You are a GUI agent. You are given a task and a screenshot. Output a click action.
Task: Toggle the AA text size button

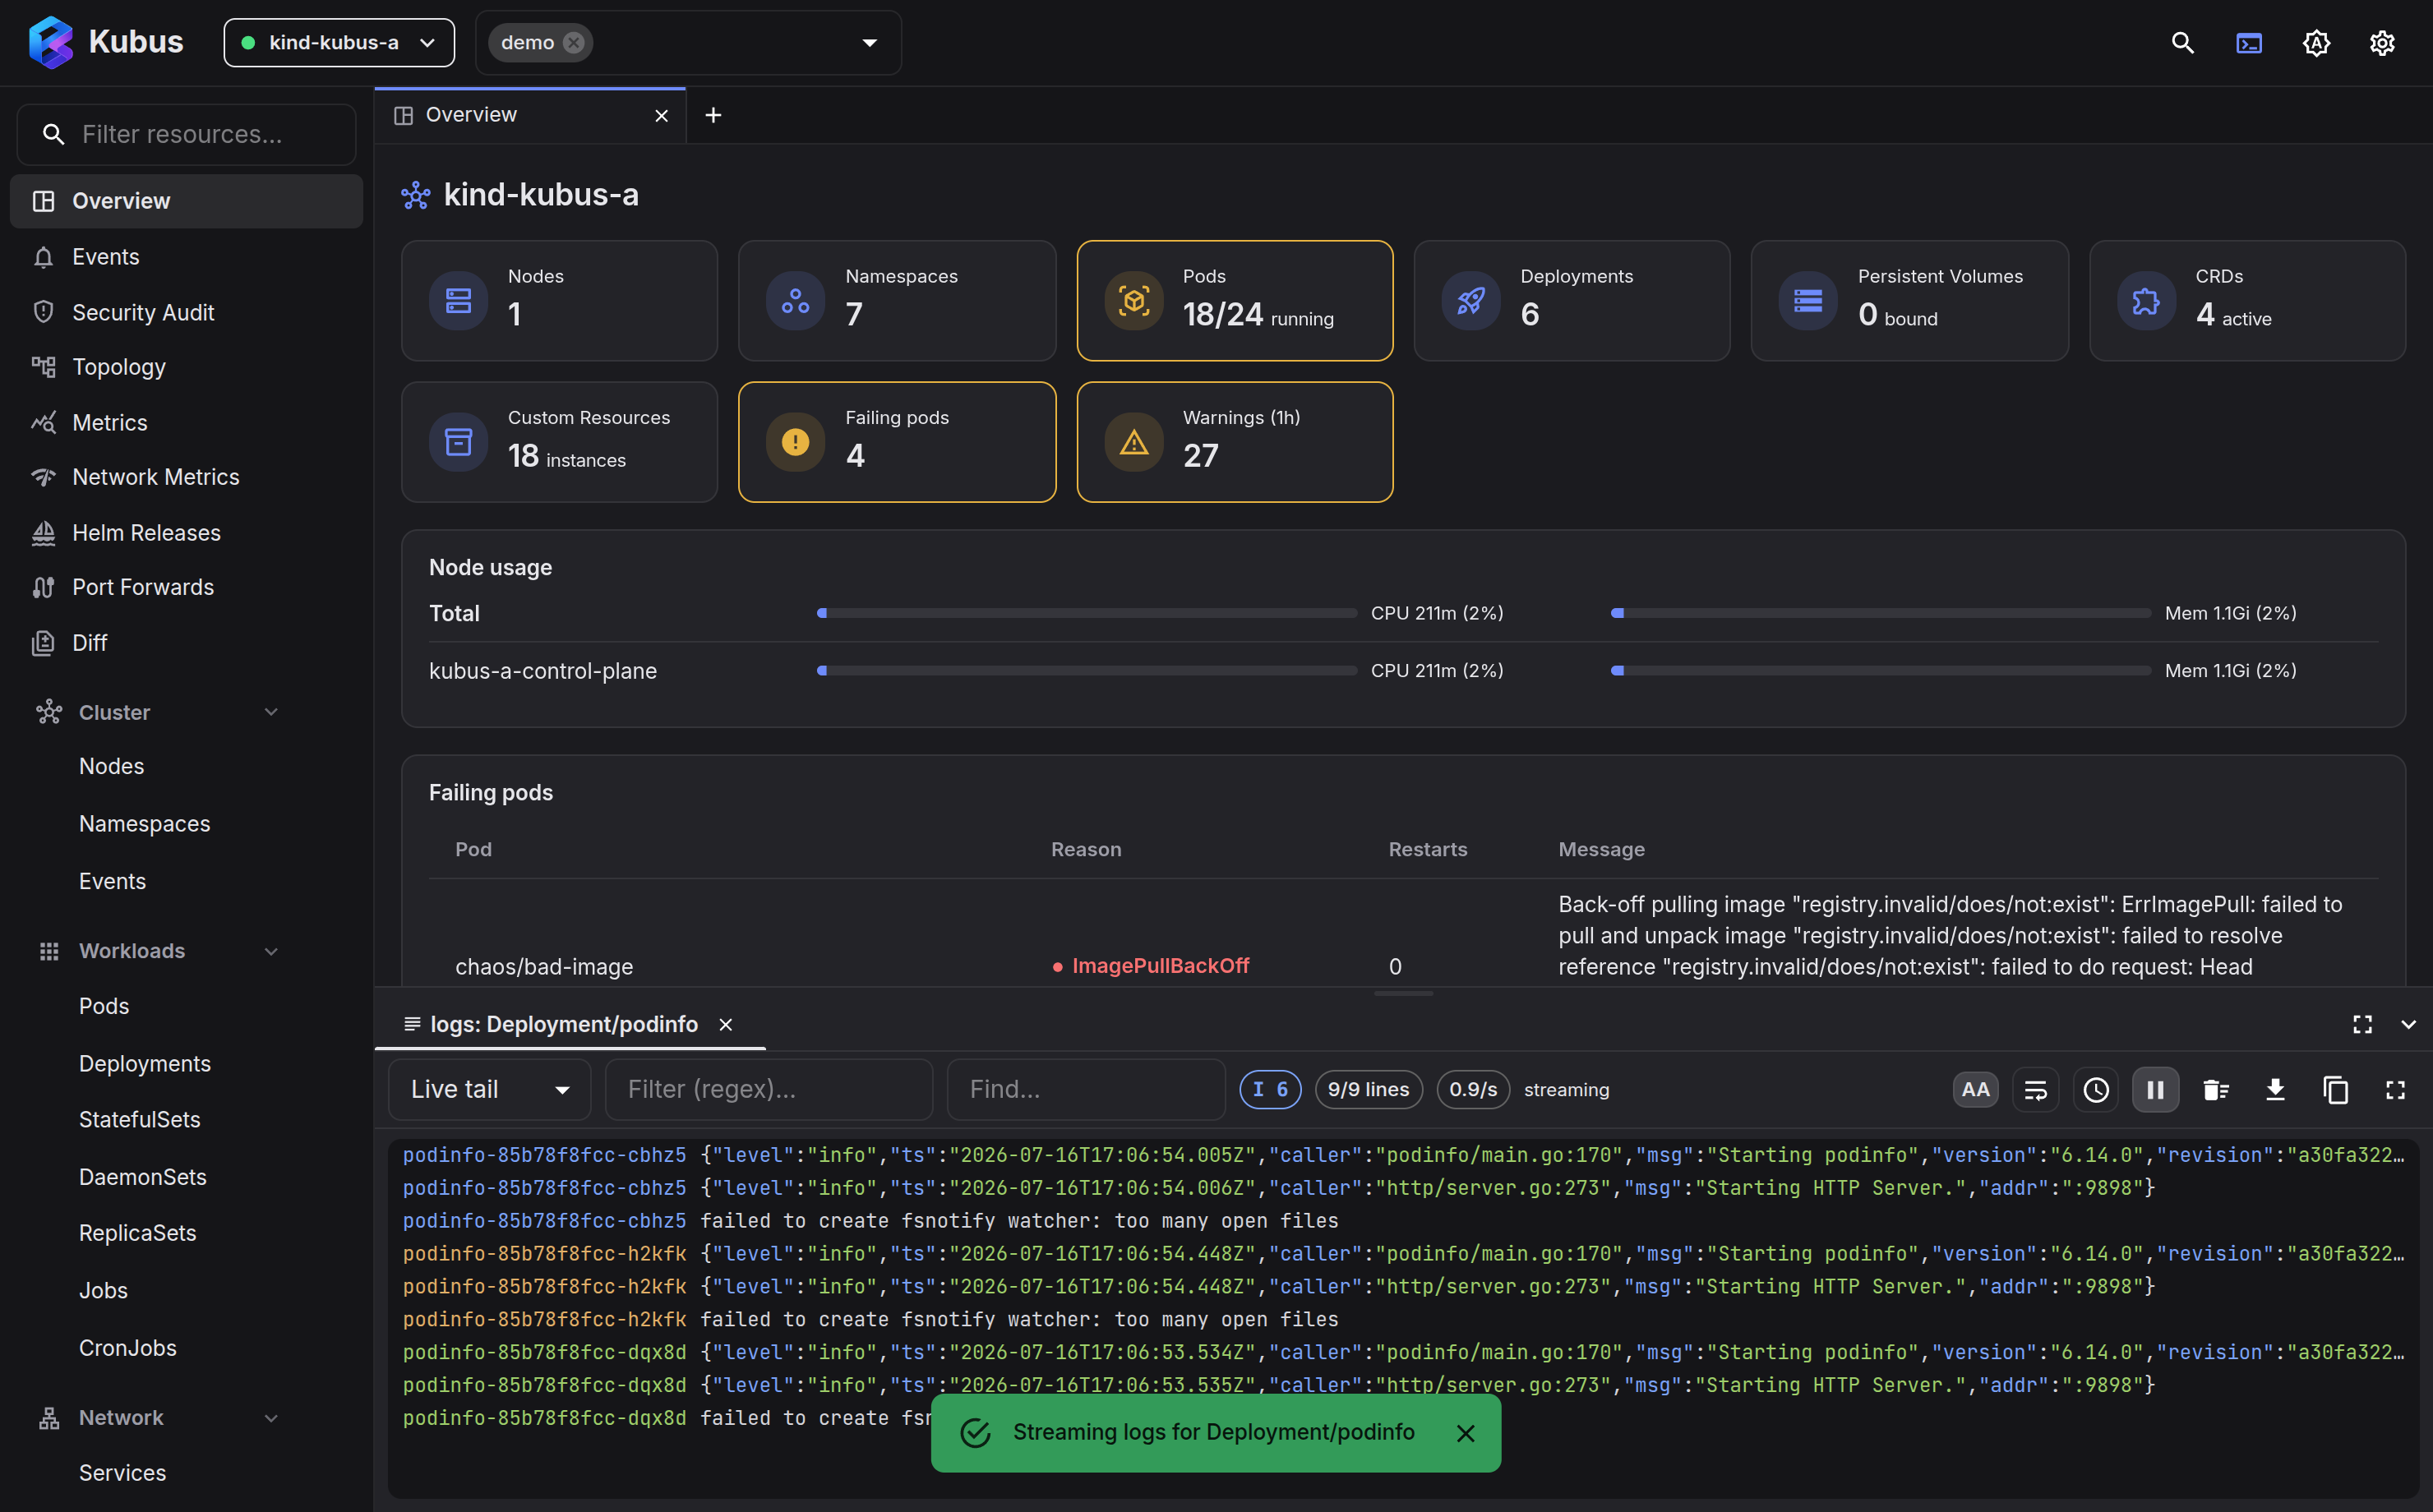[1975, 1090]
